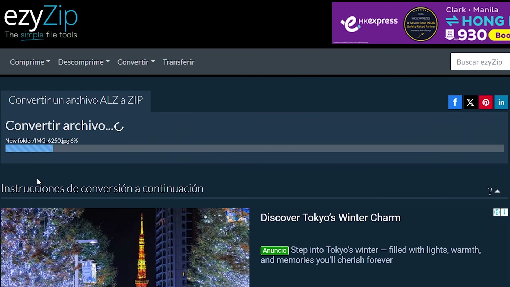510x287 pixels.
Task: Click the green Anuncio ad label
Action: point(274,250)
